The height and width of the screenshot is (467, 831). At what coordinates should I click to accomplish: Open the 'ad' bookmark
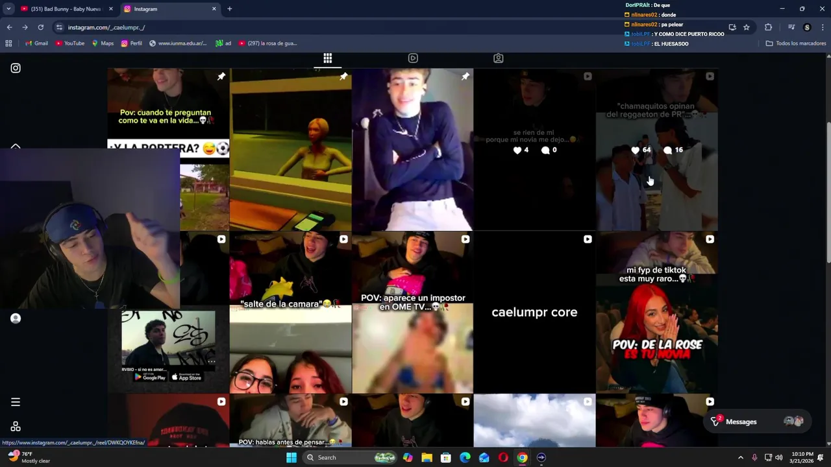pyautogui.click(x=223, y=43)
